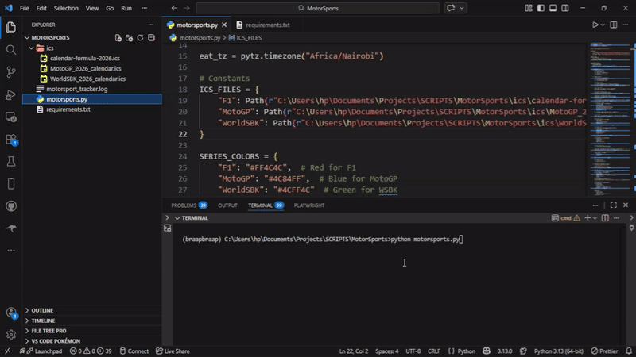Open the Manage settings gear
The height and width of the screenshot is (357, 636).
pos(11,335)
